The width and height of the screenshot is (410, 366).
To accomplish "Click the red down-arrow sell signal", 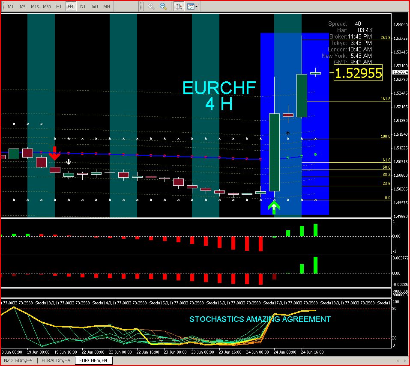I will [x=55, y=153].
